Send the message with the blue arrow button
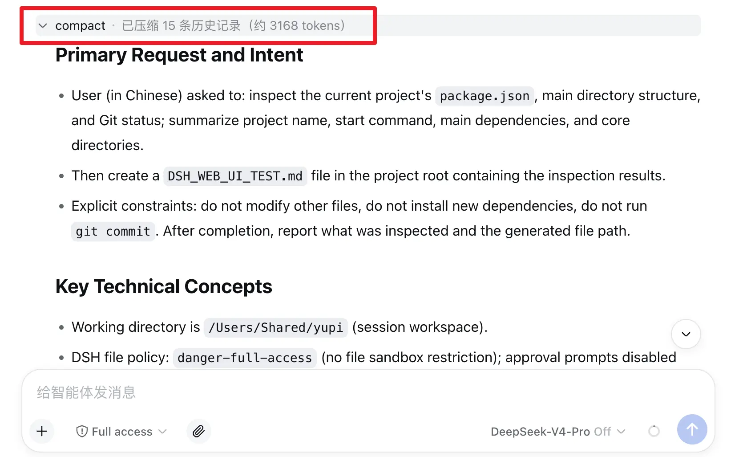The height and width of the screenshot is (457, 743). 692,429
